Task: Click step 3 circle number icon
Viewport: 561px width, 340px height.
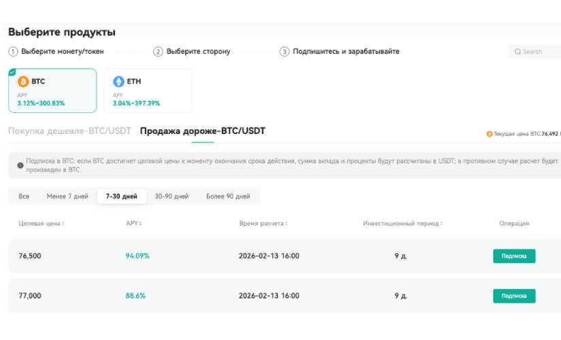Action: tap(284, 52)
